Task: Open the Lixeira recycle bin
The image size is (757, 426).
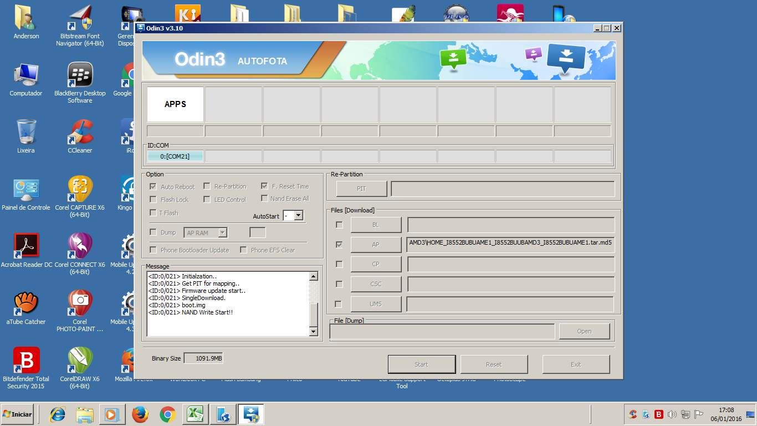Action: tap(26, 136)
